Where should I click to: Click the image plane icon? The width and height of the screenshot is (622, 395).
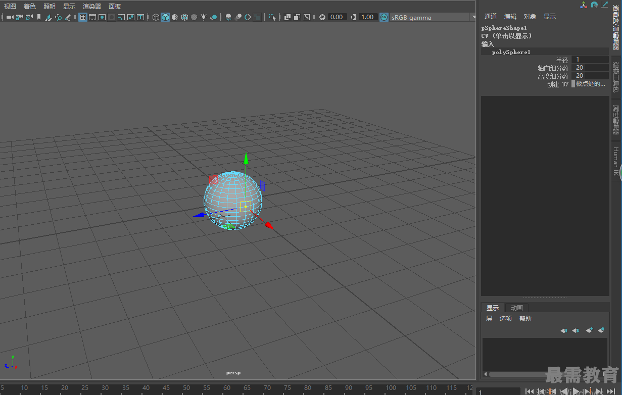click(49, 17)
